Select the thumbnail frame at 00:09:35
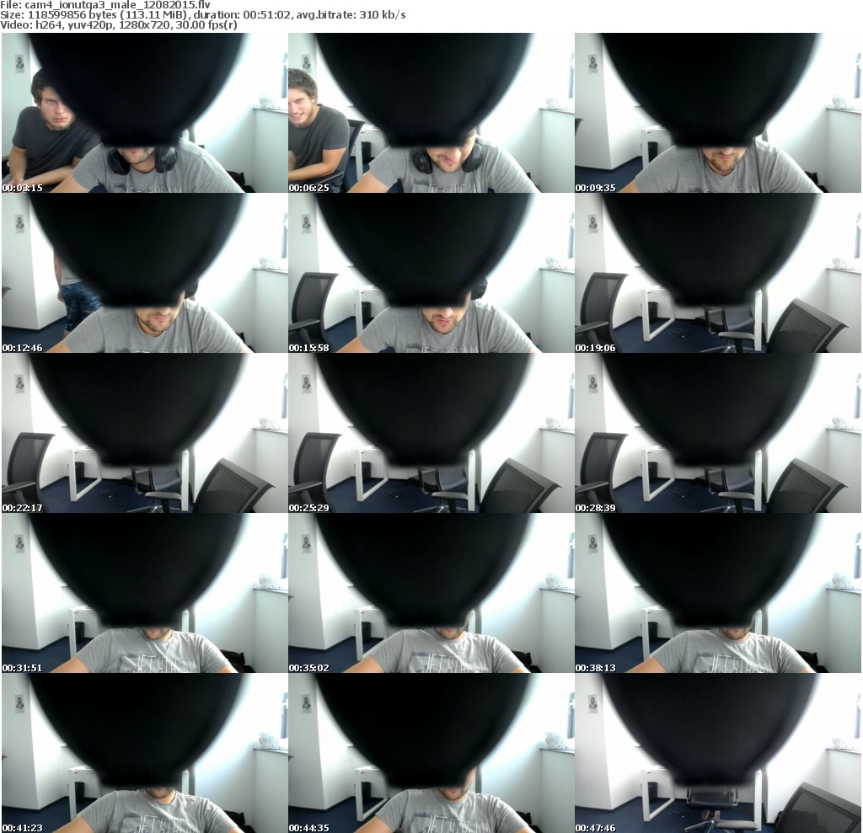Screen dimensions: 863x833 click(x=718, y=113)
